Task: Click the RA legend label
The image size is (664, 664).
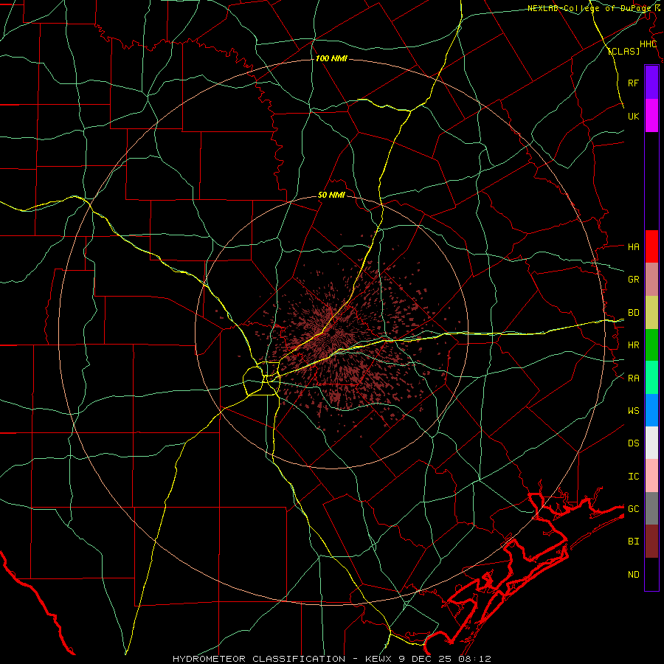Action: 633,378
